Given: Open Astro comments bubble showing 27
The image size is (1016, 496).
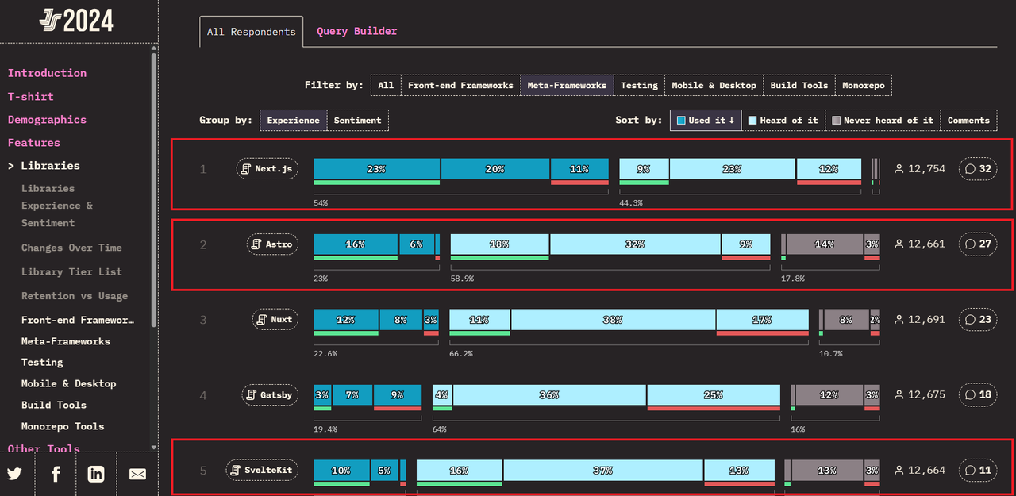Looking at the screenshot, I should pyautogui.click(x=979, y=244).
